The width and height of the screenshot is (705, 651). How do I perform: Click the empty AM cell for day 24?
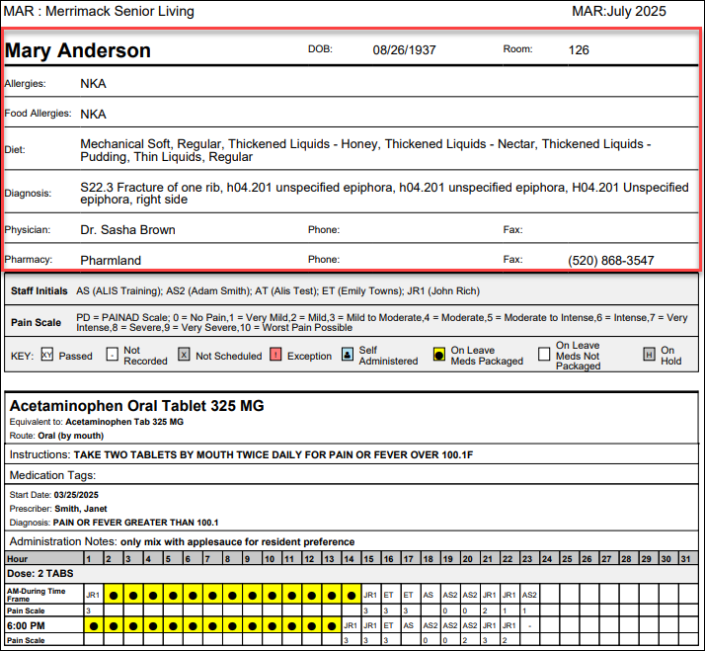point(549,595)
